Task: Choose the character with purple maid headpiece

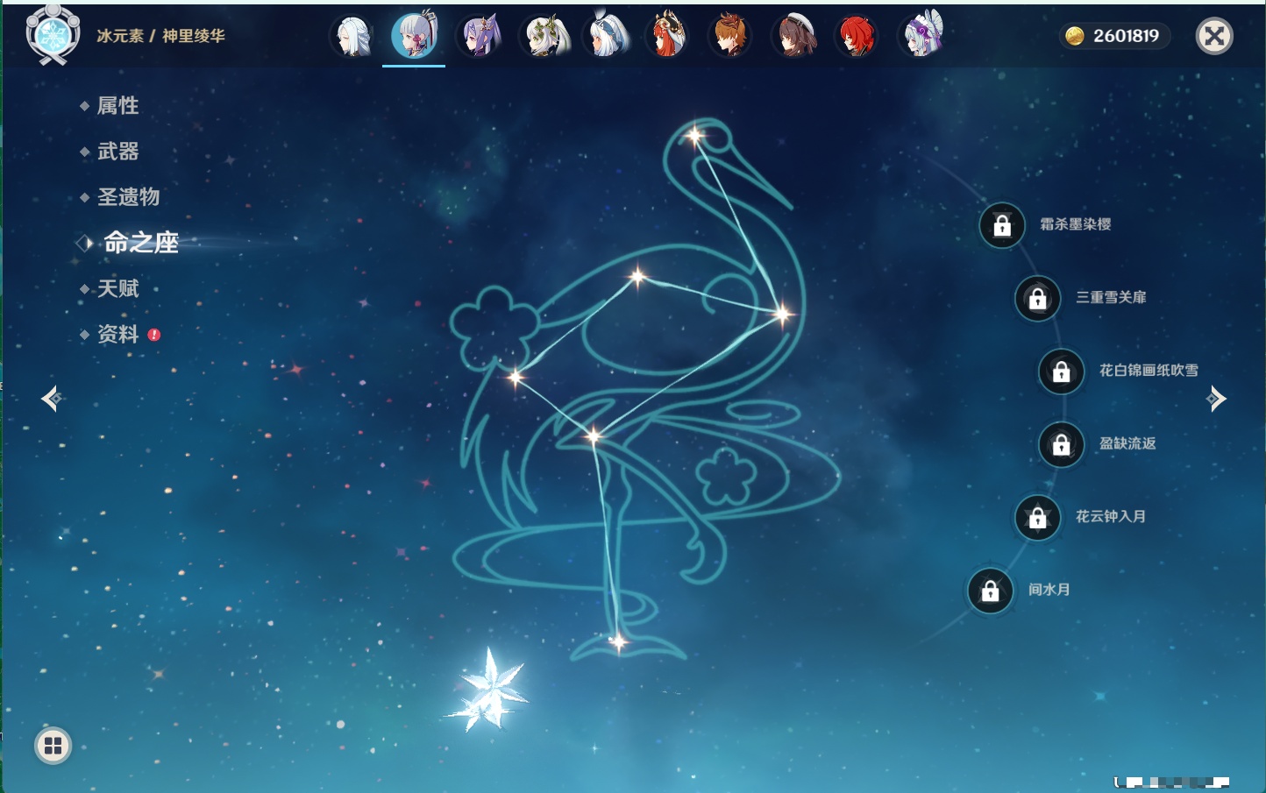Action: (920, 37)
